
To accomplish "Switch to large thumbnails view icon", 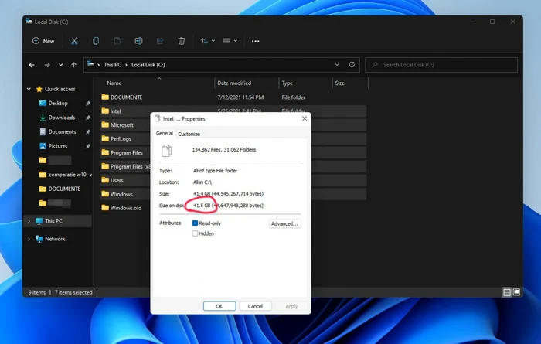I will [x=516, y=292].
